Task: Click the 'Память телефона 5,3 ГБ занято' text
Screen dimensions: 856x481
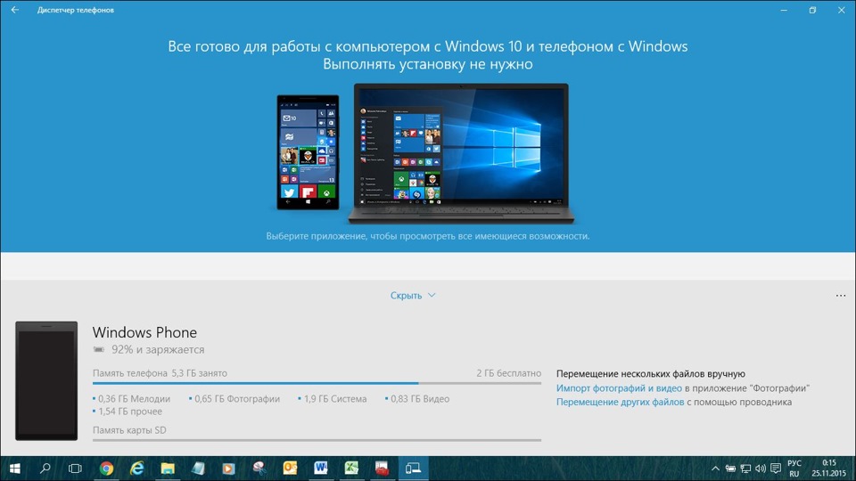Action: [x=160, y=373]
